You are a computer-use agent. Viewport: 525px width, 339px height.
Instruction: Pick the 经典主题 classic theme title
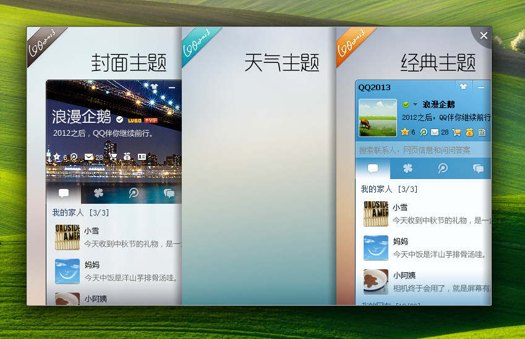click(438, 62)
